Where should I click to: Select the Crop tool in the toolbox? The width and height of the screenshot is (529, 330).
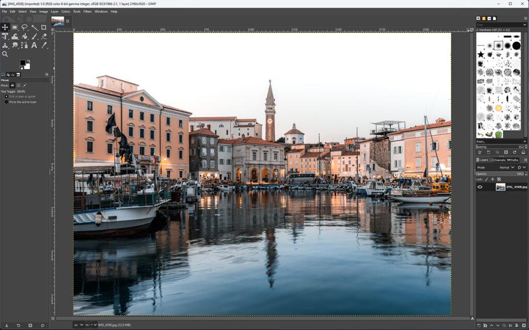(45, 27)
